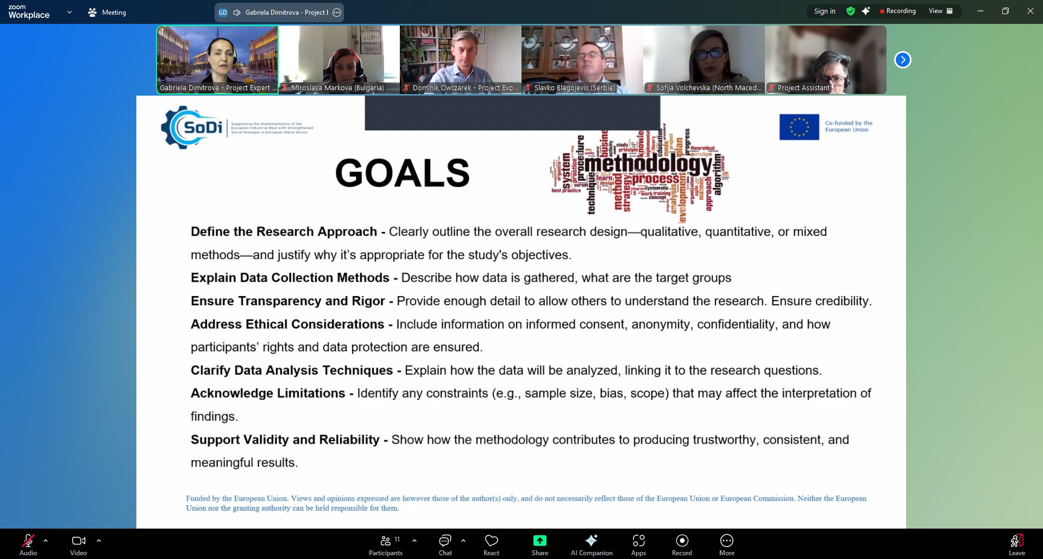The height and width of the screenshot is (559, 1043).
Task: Click 'Co-funded by the European Union' text
Action: pyautogui.click(x=849, y=126)
